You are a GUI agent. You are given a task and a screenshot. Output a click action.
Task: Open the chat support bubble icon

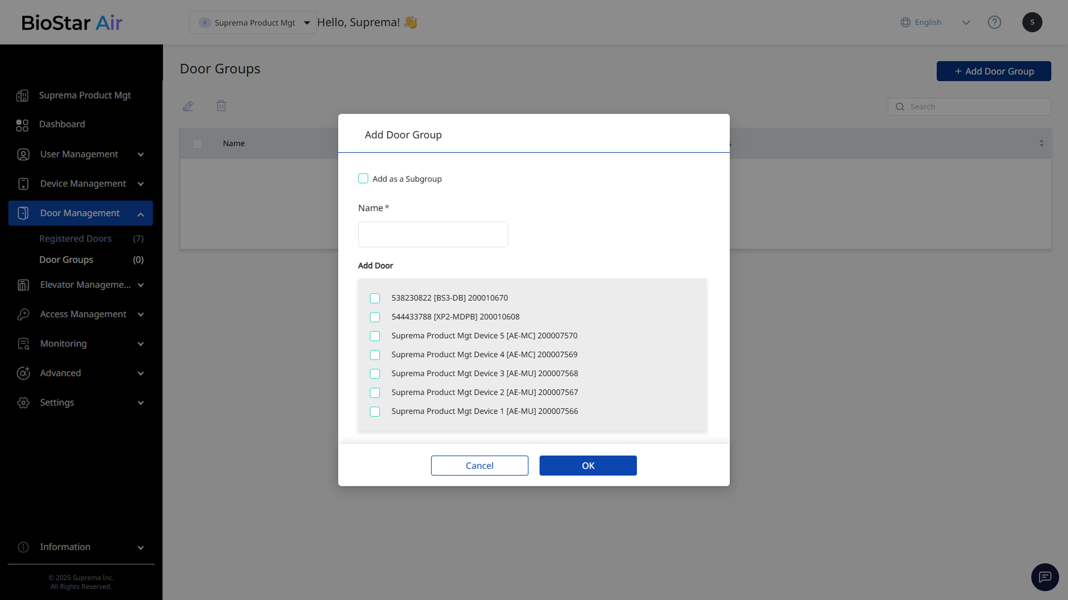pos(1045,577)
